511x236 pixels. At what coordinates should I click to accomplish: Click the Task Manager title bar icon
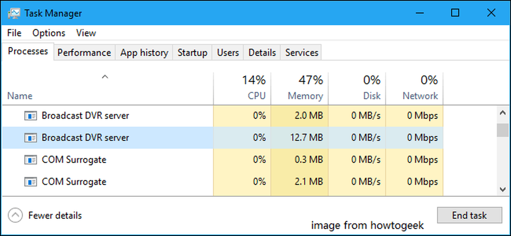coord(13,13)
